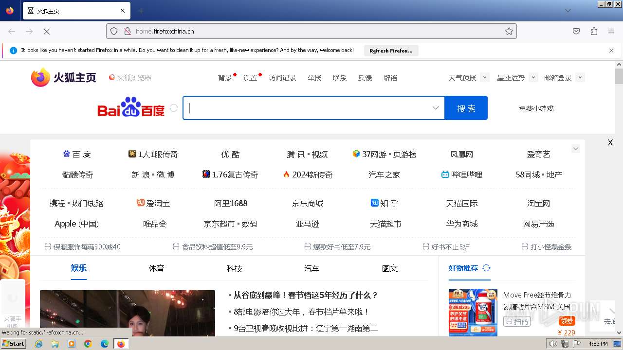
Task: Close the 火狐主页 tab
Action: (123, 11)
